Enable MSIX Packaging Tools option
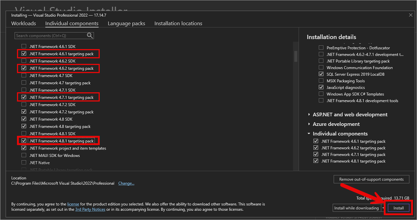This screenshot has width=417, height=220. tap(321, 81)
